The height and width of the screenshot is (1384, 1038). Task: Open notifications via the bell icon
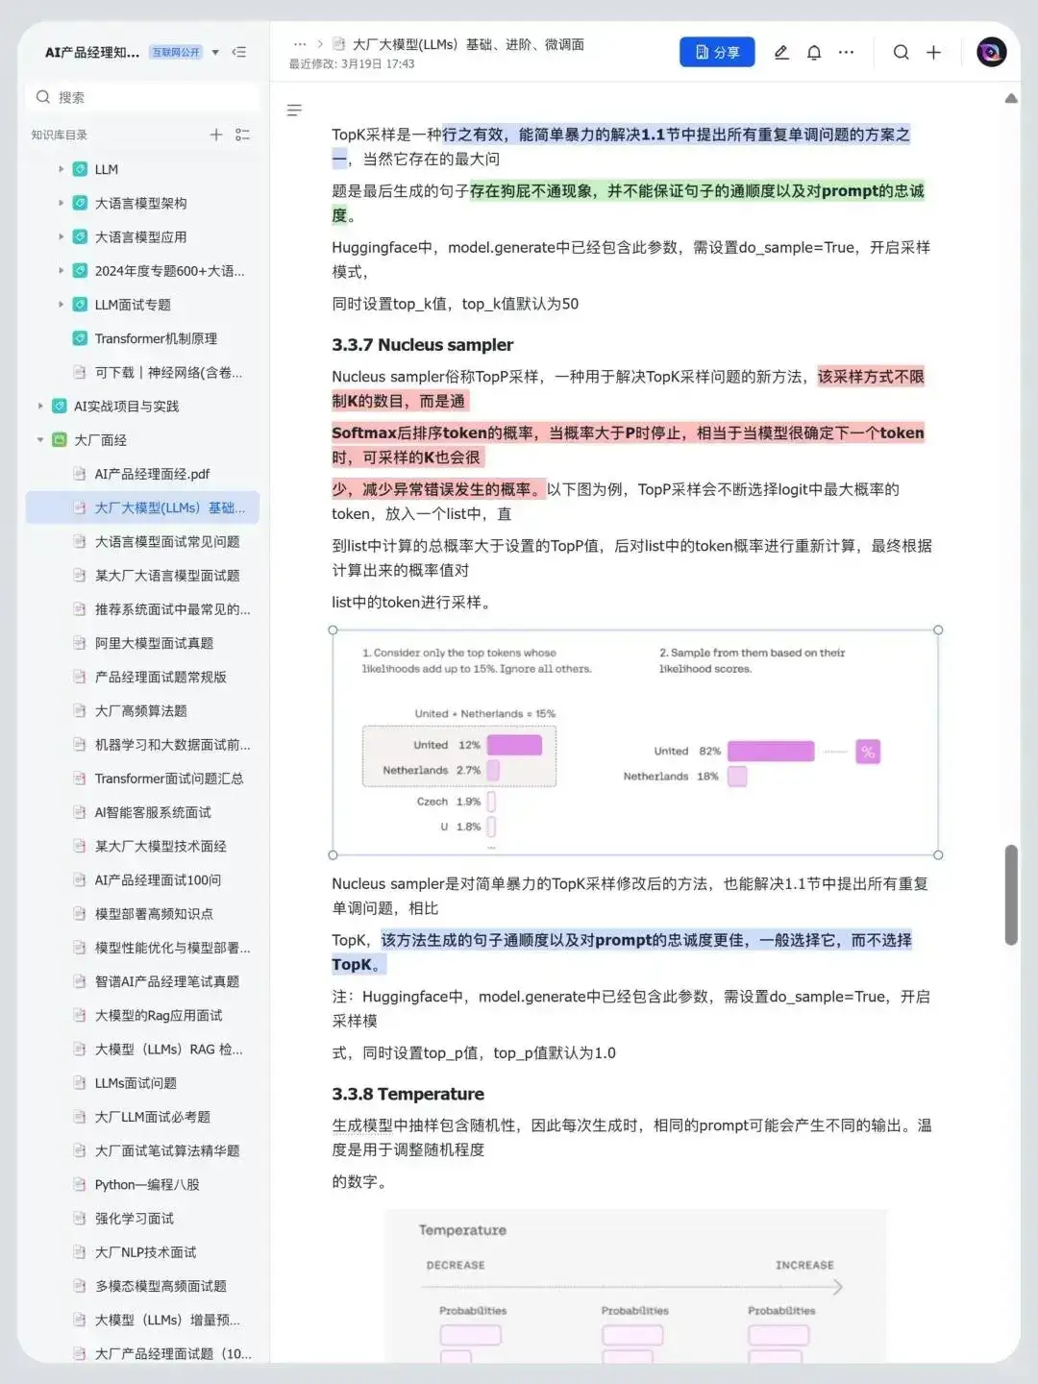pos(813,52)
